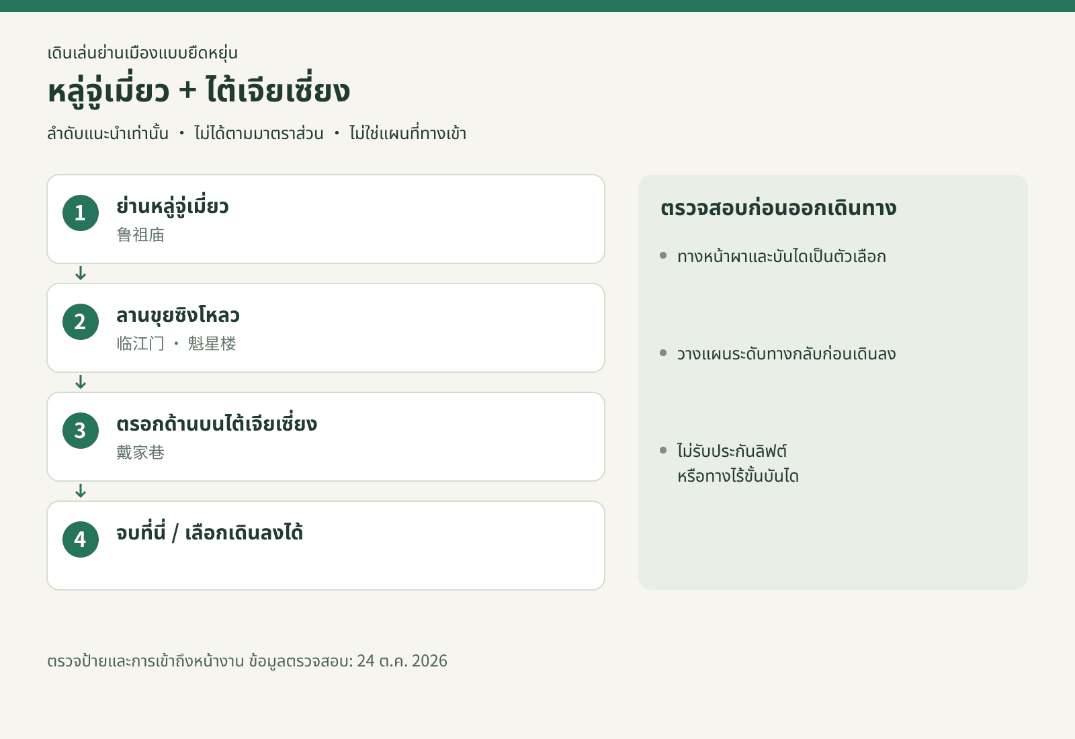Click the step 2 number badge
This screenshot has width=1075, height=739.
[81, 322]
